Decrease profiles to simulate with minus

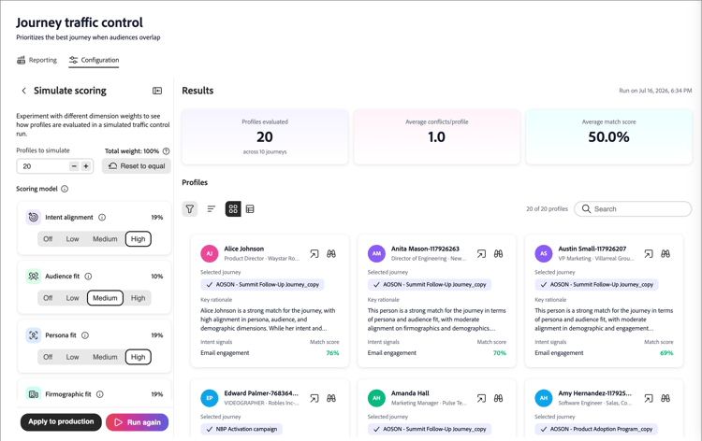tap(74, 166)
